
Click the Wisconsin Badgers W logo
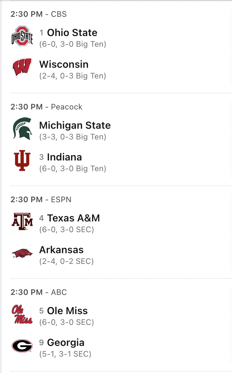(22, 67)
